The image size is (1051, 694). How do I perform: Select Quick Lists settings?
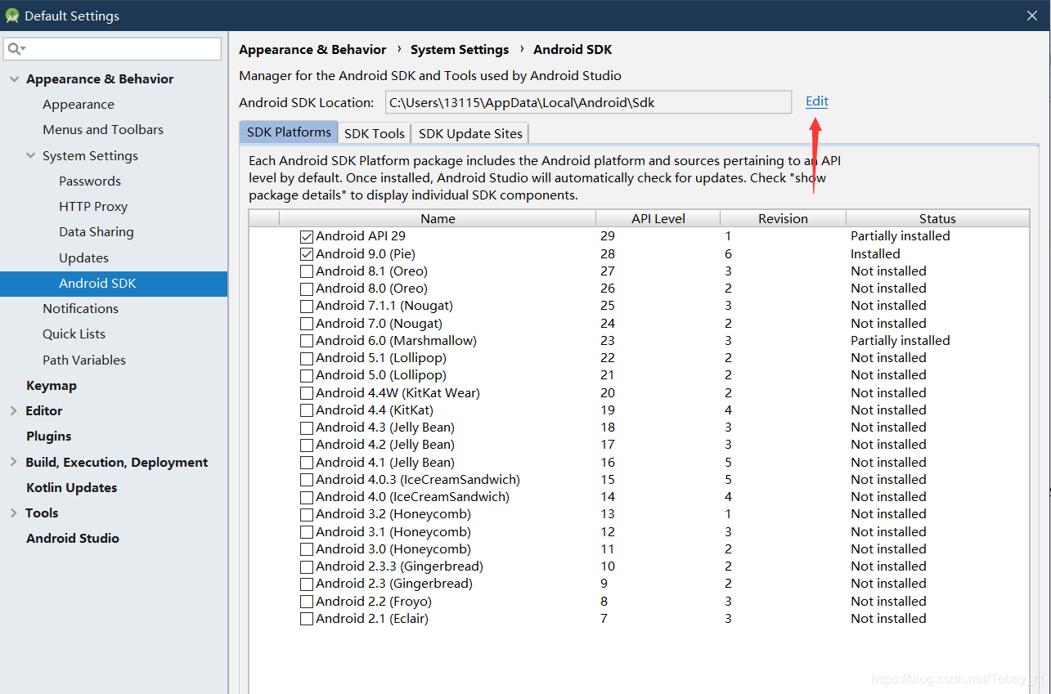[x=74, y=334]
